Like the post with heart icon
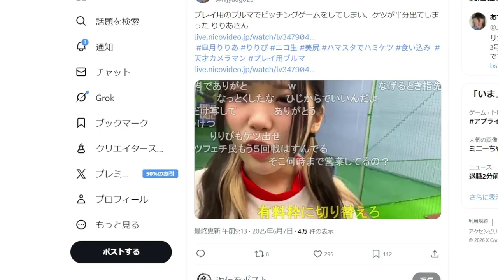Image resolution: width=498 pixels, height=280 pixels. click(317, 254)
